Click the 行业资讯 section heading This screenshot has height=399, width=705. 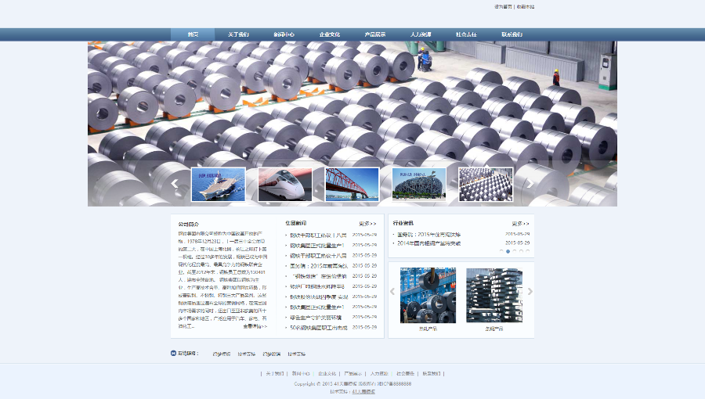pos(403,223)
